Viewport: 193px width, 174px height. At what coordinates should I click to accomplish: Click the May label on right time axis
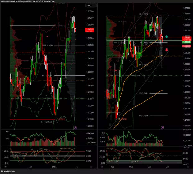click(131, 167)
